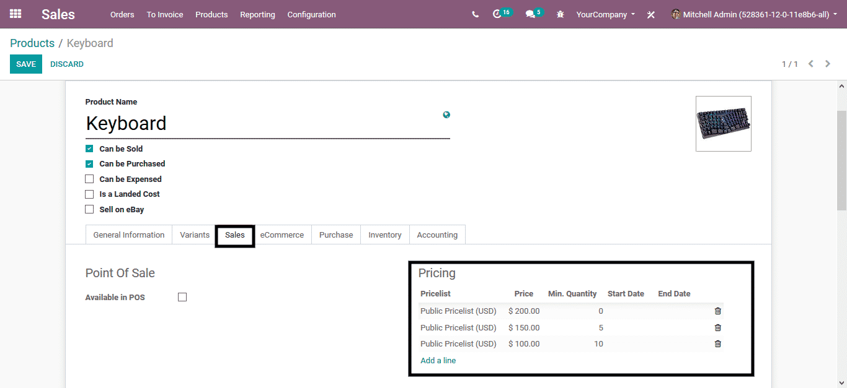
Task: Open the chat messages icon
Action: [x=530, y=14]
